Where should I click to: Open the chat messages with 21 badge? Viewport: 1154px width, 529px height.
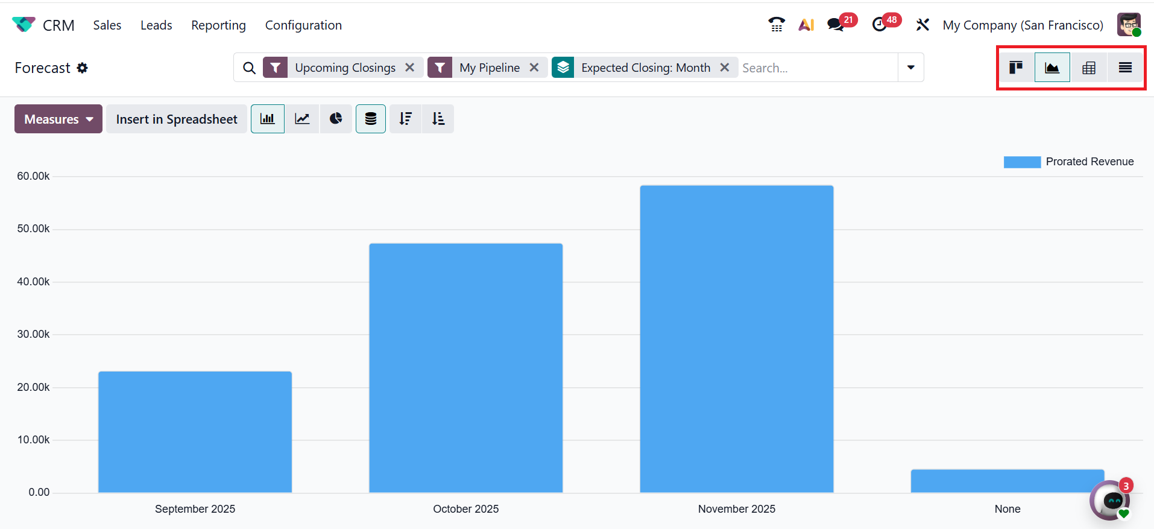click(836, 25)
